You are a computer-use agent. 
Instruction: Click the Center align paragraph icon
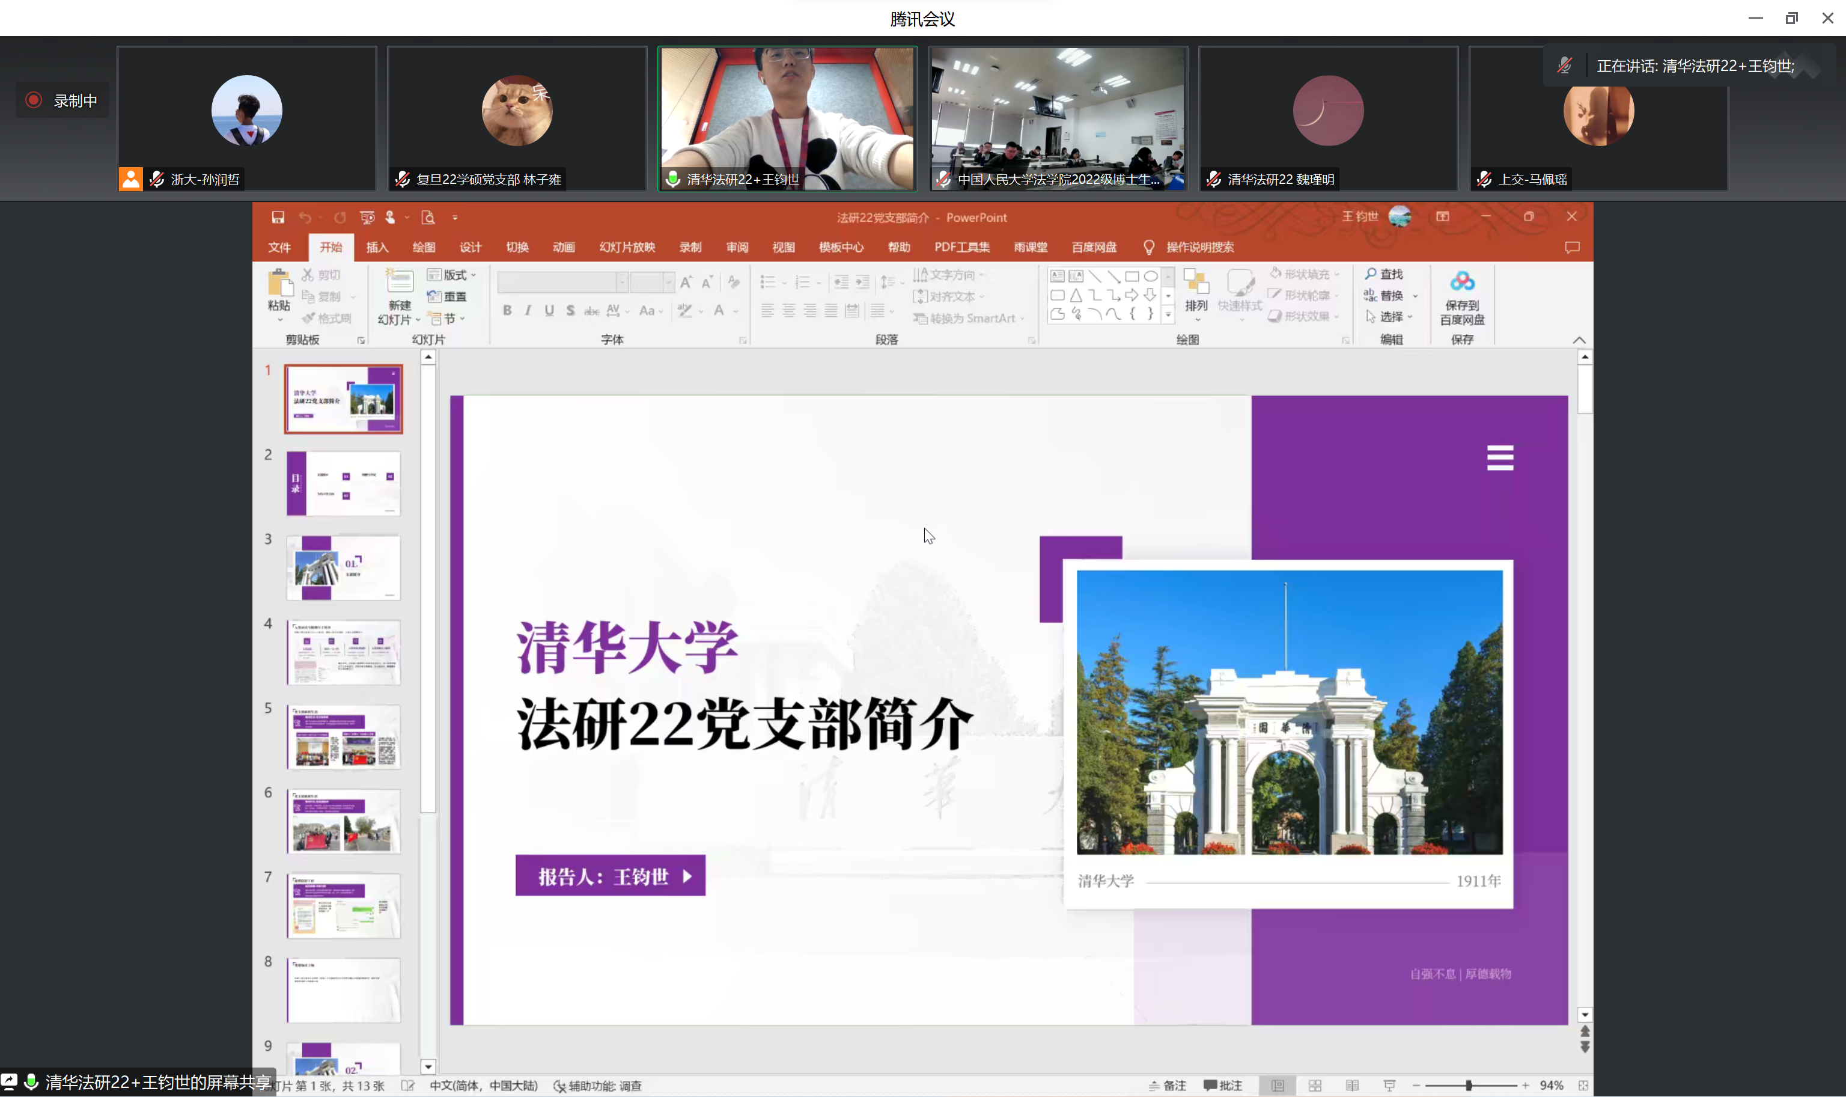coord(789,311)
